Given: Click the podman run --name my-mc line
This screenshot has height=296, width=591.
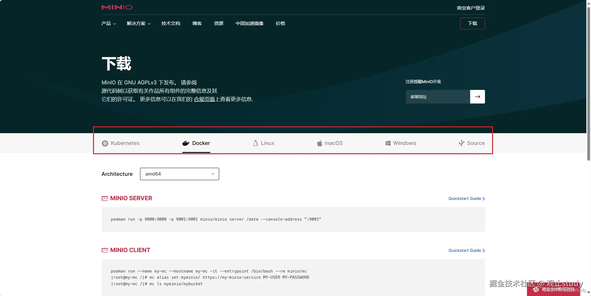Looking at the screenshot, I should (209, 271).
